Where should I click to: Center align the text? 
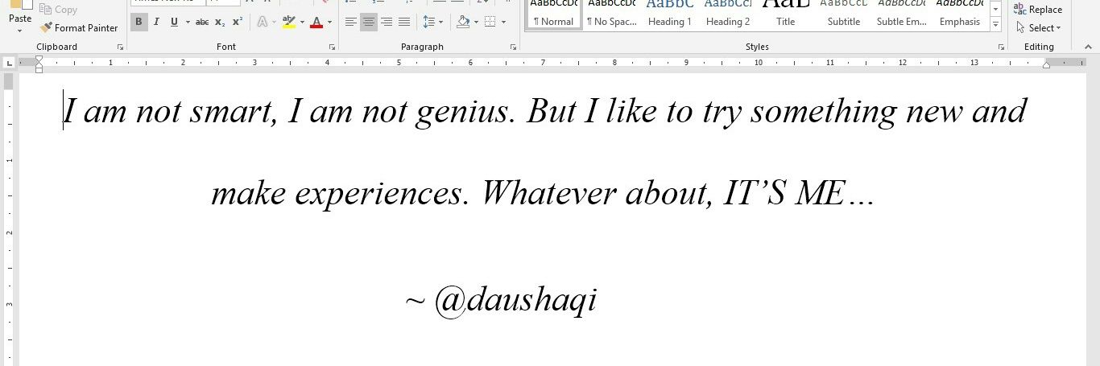(x=369, y=22)
